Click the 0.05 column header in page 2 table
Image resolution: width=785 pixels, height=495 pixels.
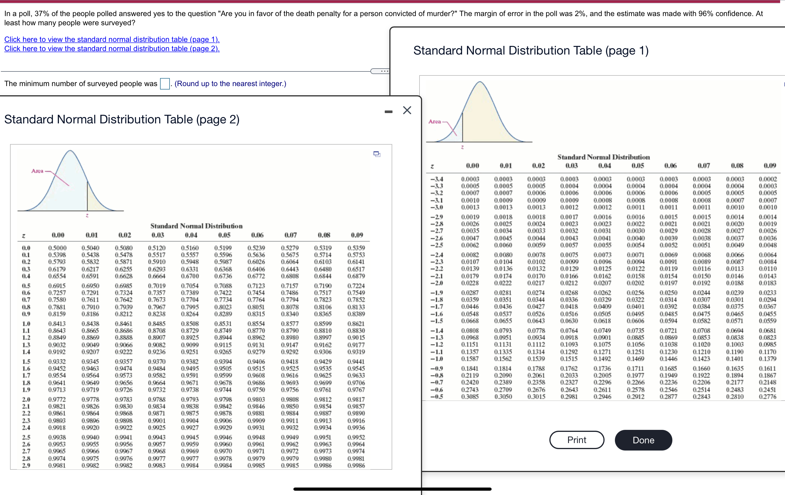tap(224, 235)
